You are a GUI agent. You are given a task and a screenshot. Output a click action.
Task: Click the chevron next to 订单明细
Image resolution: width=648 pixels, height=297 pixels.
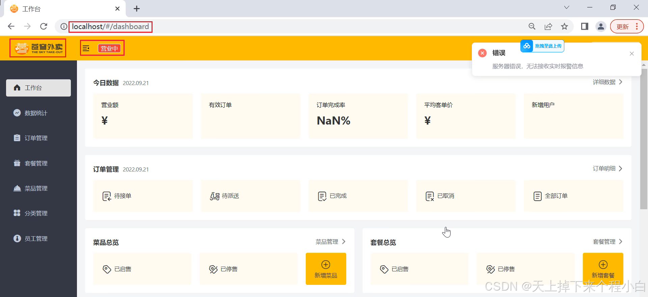(620, 168)
